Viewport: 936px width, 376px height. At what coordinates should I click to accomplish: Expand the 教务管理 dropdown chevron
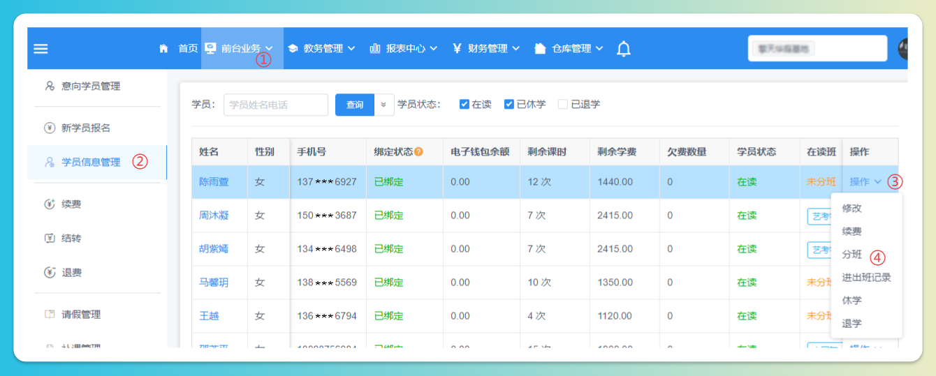pos(351,48)
